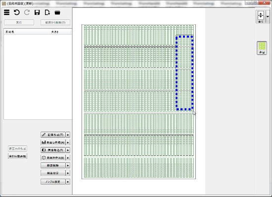The image size is (272, 197).
Task: Click the 実行 button
Action: point(19,22)
